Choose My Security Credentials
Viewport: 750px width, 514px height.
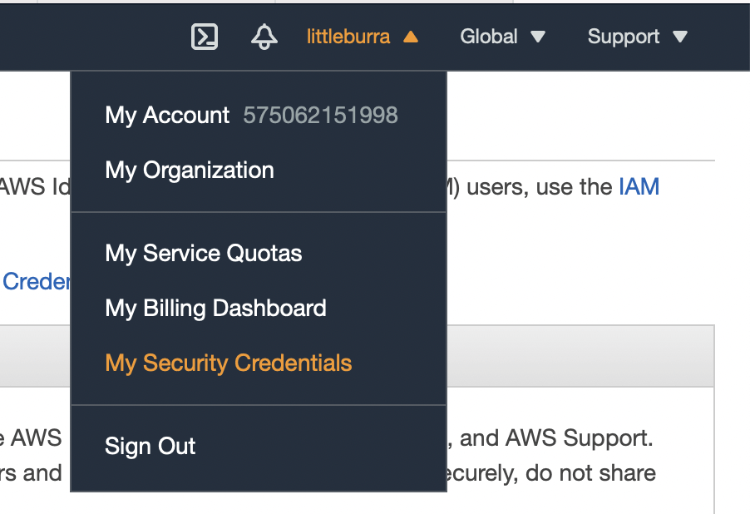point(229,363)
